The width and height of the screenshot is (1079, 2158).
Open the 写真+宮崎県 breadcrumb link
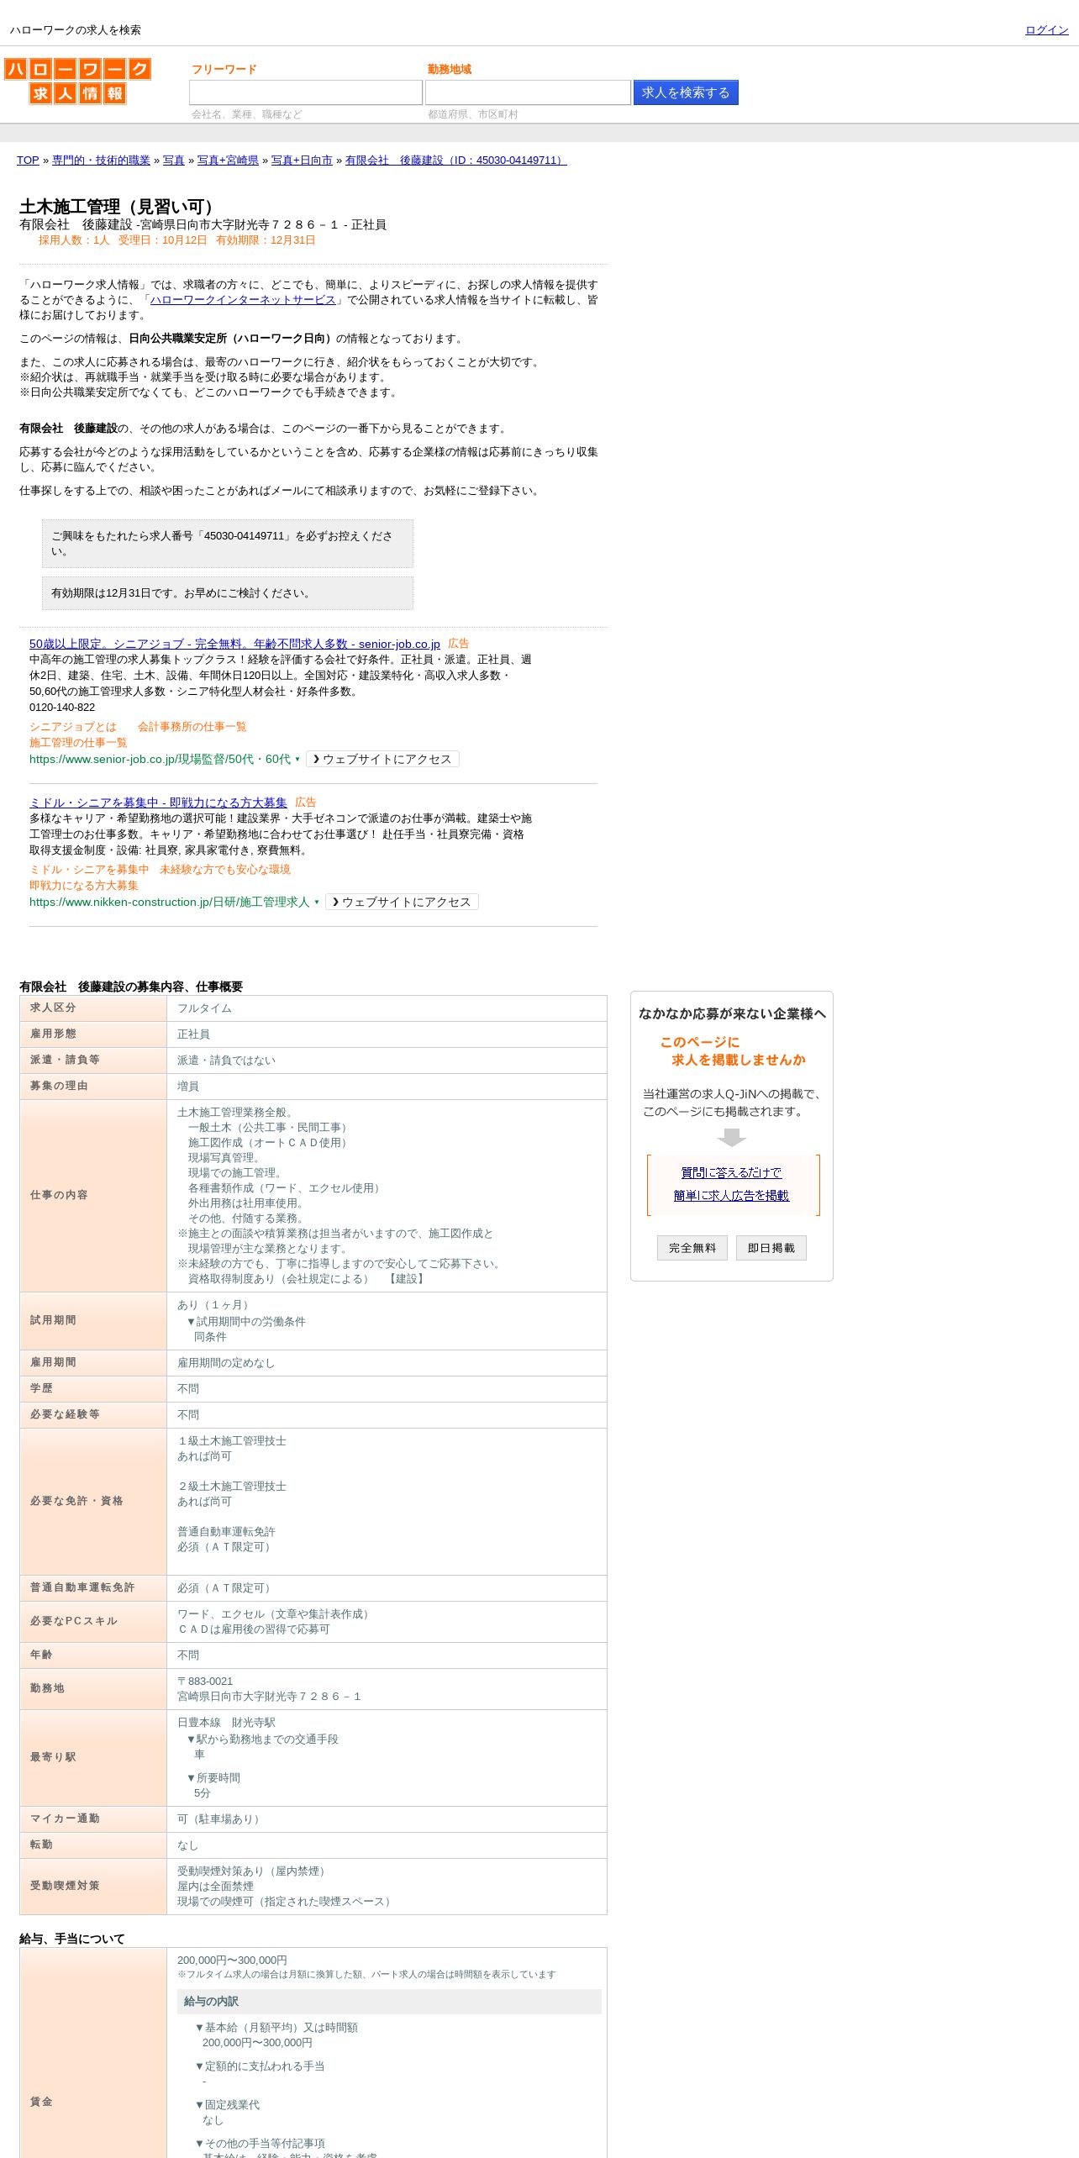pos(228,161)
